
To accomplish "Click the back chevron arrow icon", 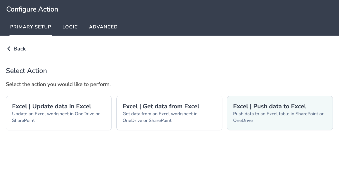I will coord(9,49).
